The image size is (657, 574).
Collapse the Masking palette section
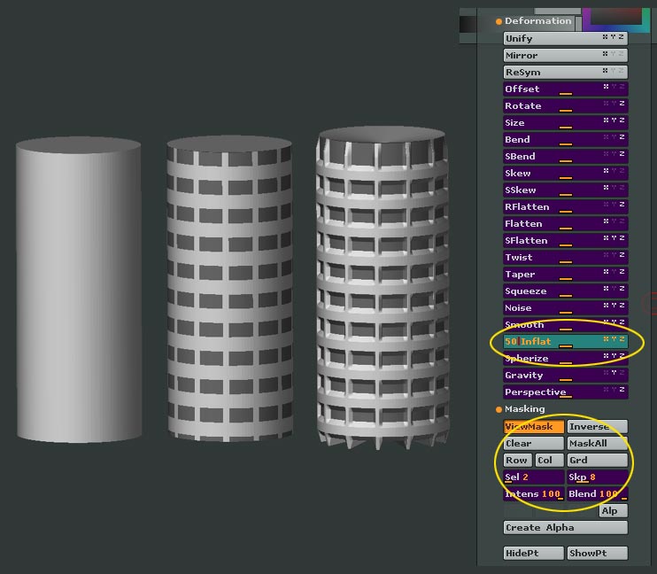(x=521, y=409)
